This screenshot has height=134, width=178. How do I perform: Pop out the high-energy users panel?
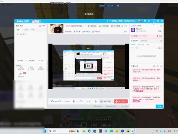point(161,40)
